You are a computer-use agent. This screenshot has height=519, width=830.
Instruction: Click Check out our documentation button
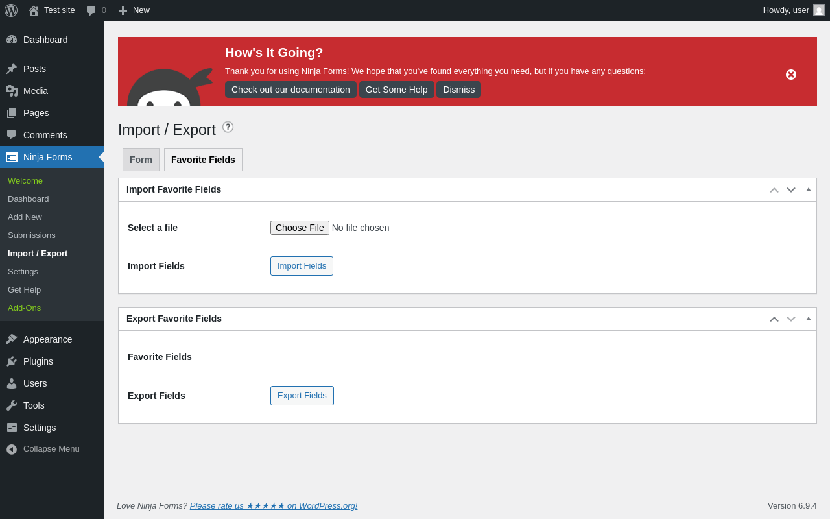pos(290,90)
